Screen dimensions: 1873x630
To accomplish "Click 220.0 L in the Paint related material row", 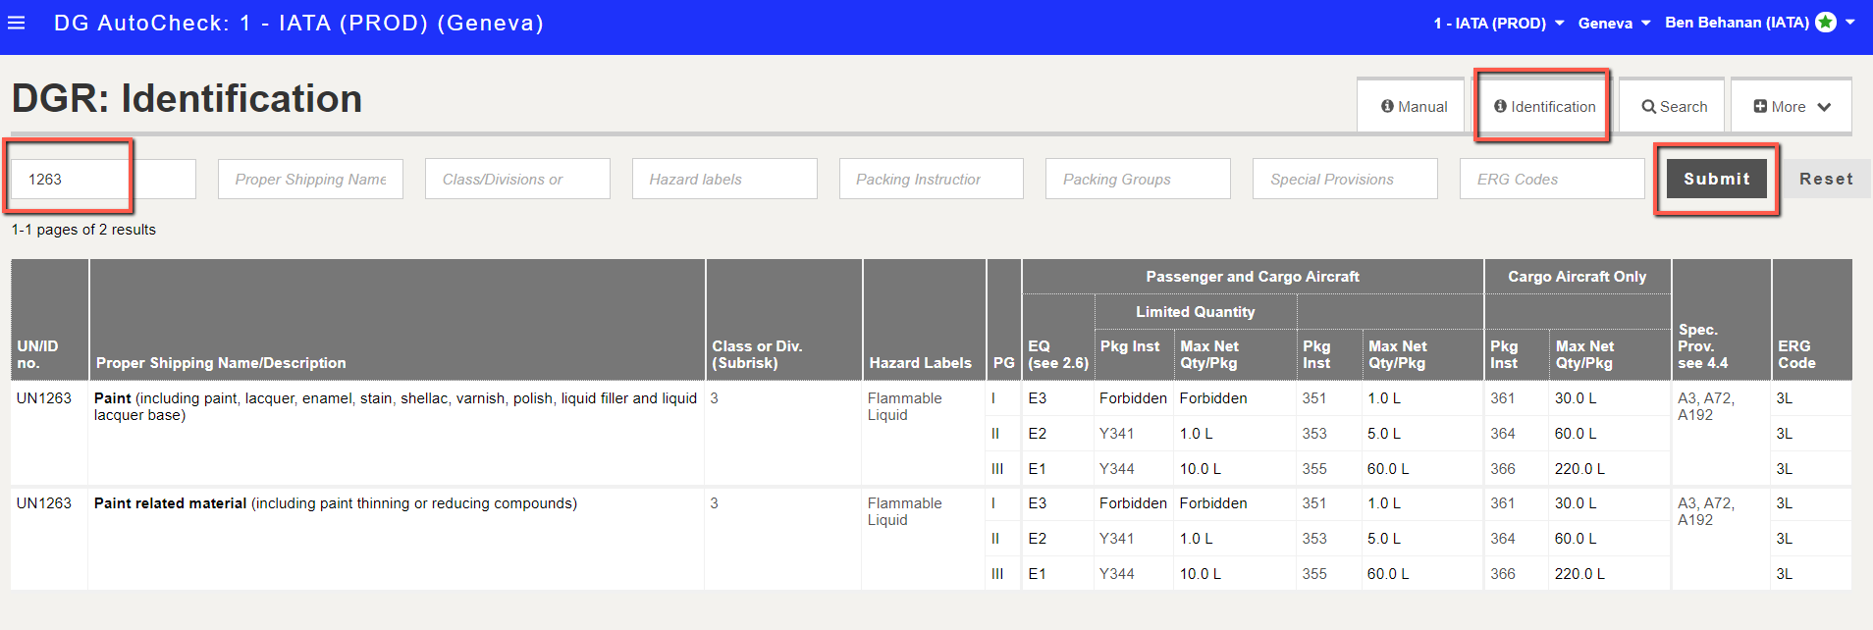I will 1579,574.
